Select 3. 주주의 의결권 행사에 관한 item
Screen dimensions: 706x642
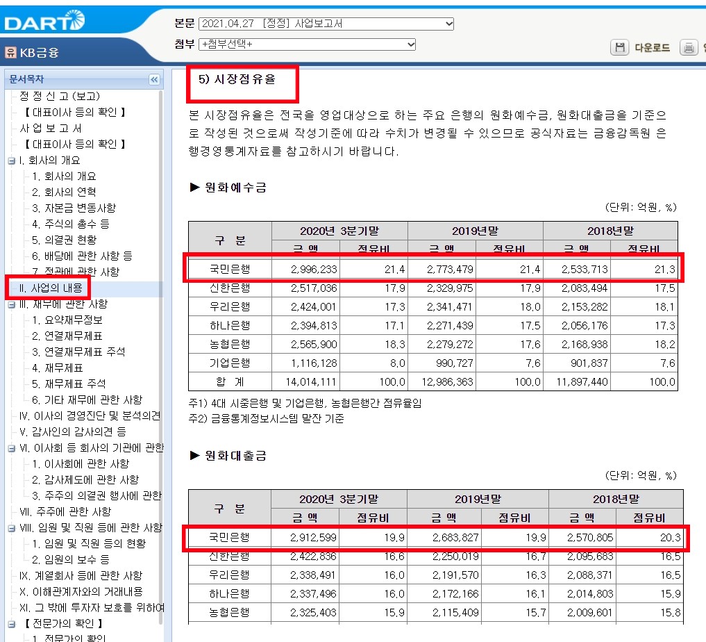point(96,496)
